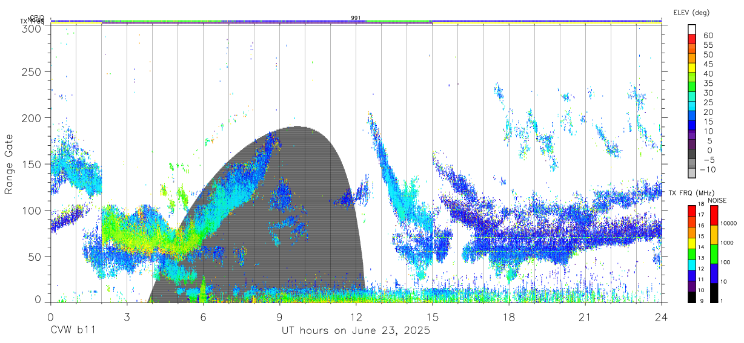This screenshot has width=744, height=343.
Task: Select the "60" label in the ELEV legend
Action: tap(708, 36)
